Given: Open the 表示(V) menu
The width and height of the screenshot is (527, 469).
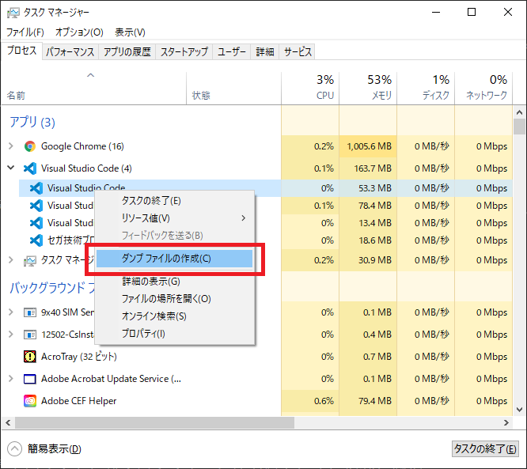Looking at the screenshot, I should [130, 32].
